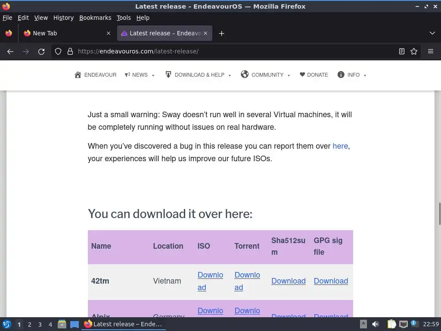Switch to workspace 4
Screen dimensions: 441x331
pyautogui.click(x=50, y=325)
